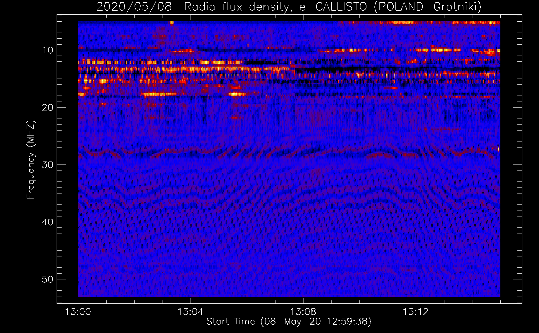Click the 'Start Time (08-May-20 12:59:38)' axis label
The height and width of the screenshot is (333, 539).
click(x=289, y=322)
